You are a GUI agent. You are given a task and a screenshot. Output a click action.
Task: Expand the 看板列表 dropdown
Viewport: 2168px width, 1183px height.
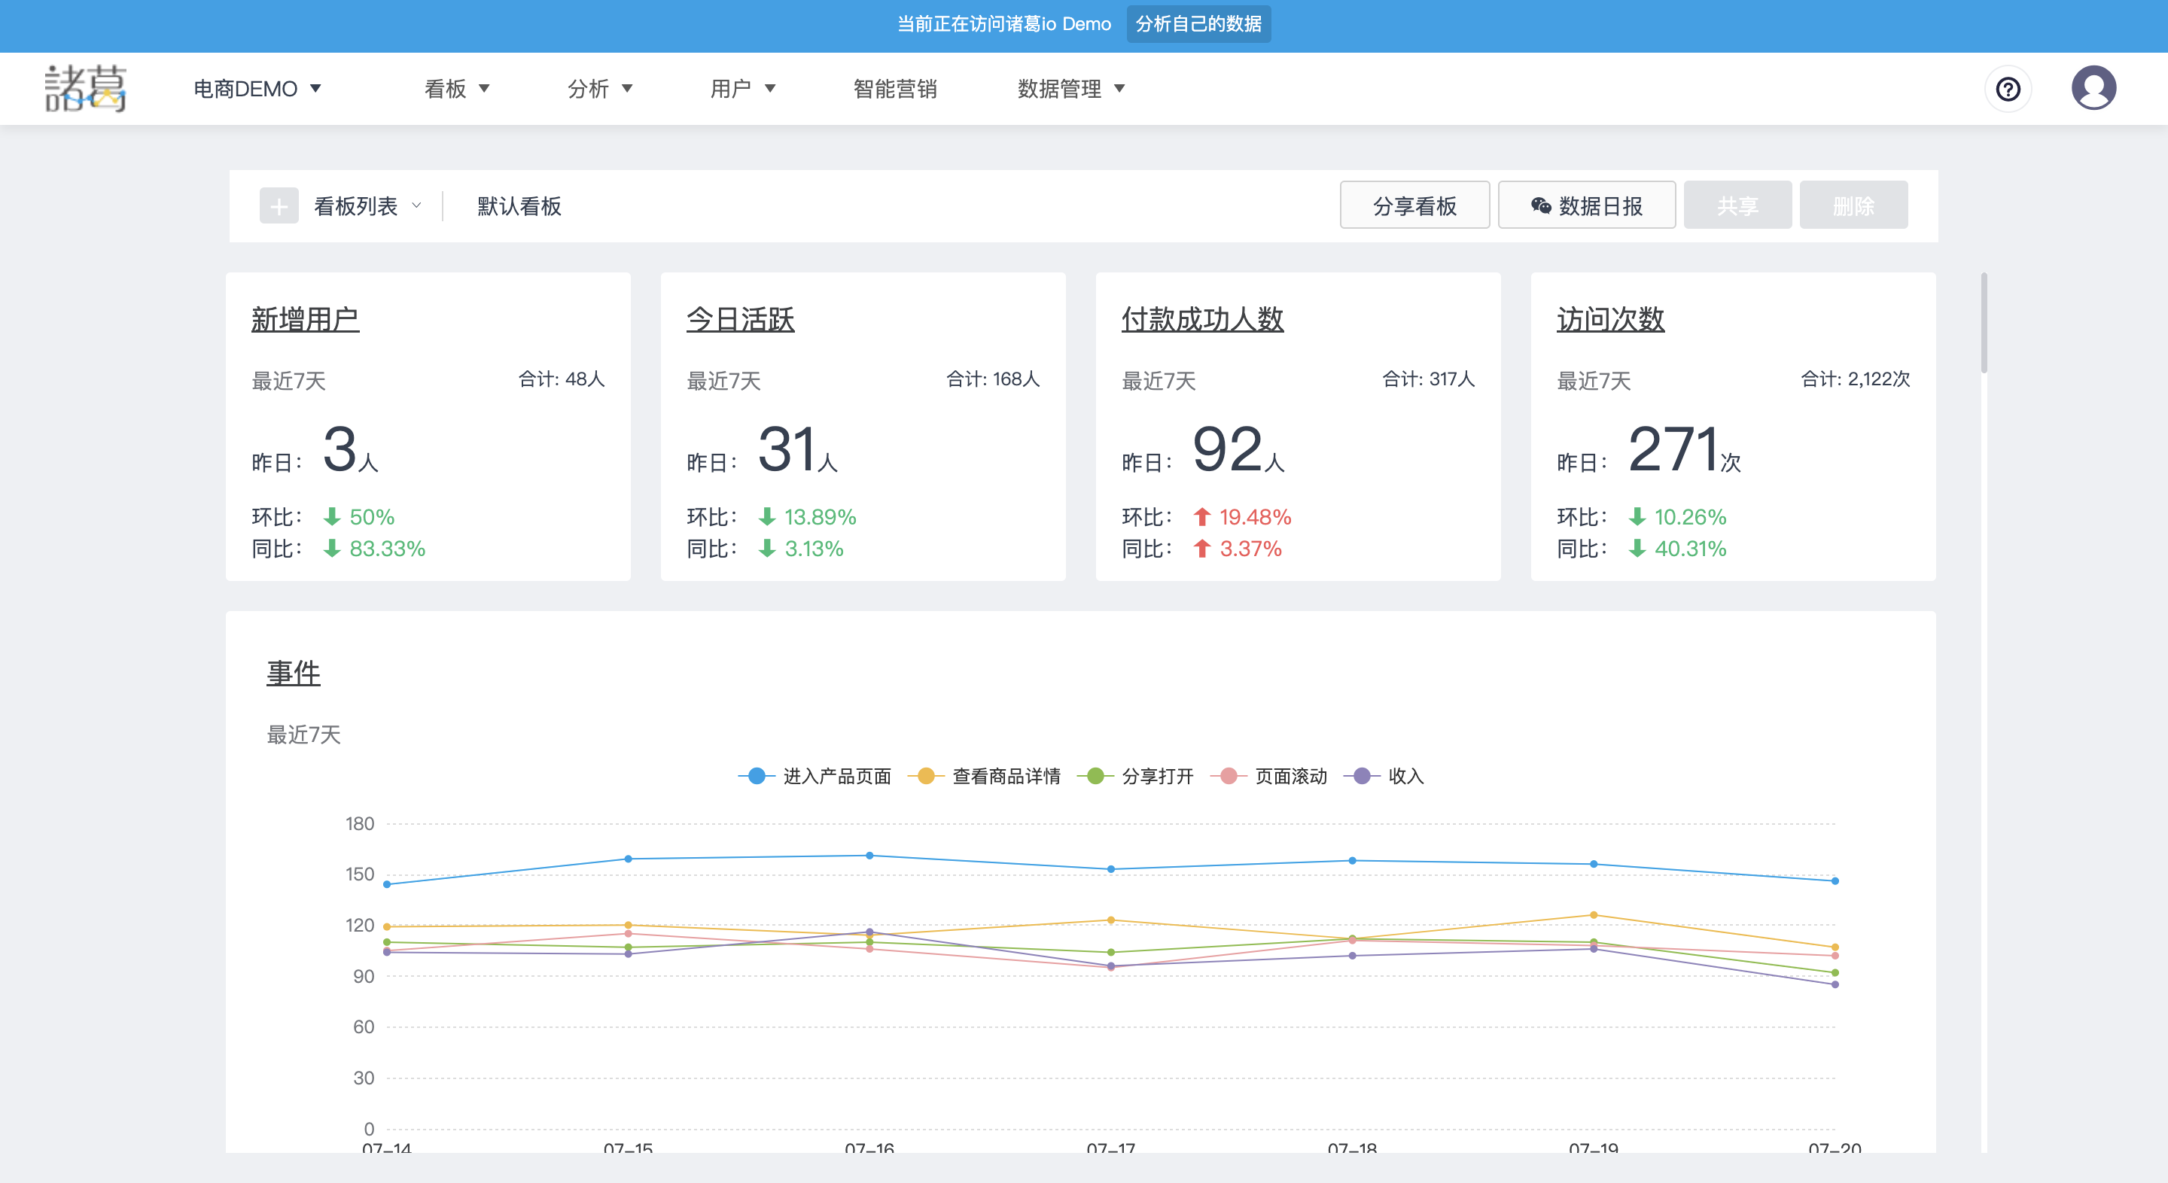367,206
